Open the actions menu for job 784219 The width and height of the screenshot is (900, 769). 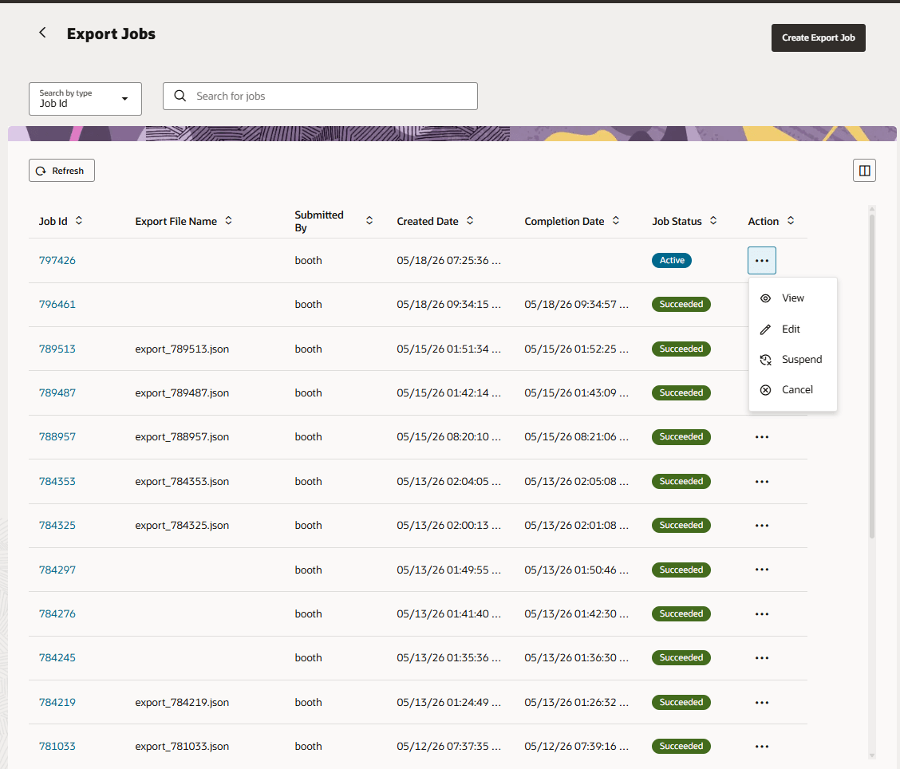coord(762,703)
